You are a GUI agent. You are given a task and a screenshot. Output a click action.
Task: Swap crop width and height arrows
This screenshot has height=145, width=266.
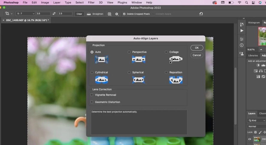coord(54,14)
